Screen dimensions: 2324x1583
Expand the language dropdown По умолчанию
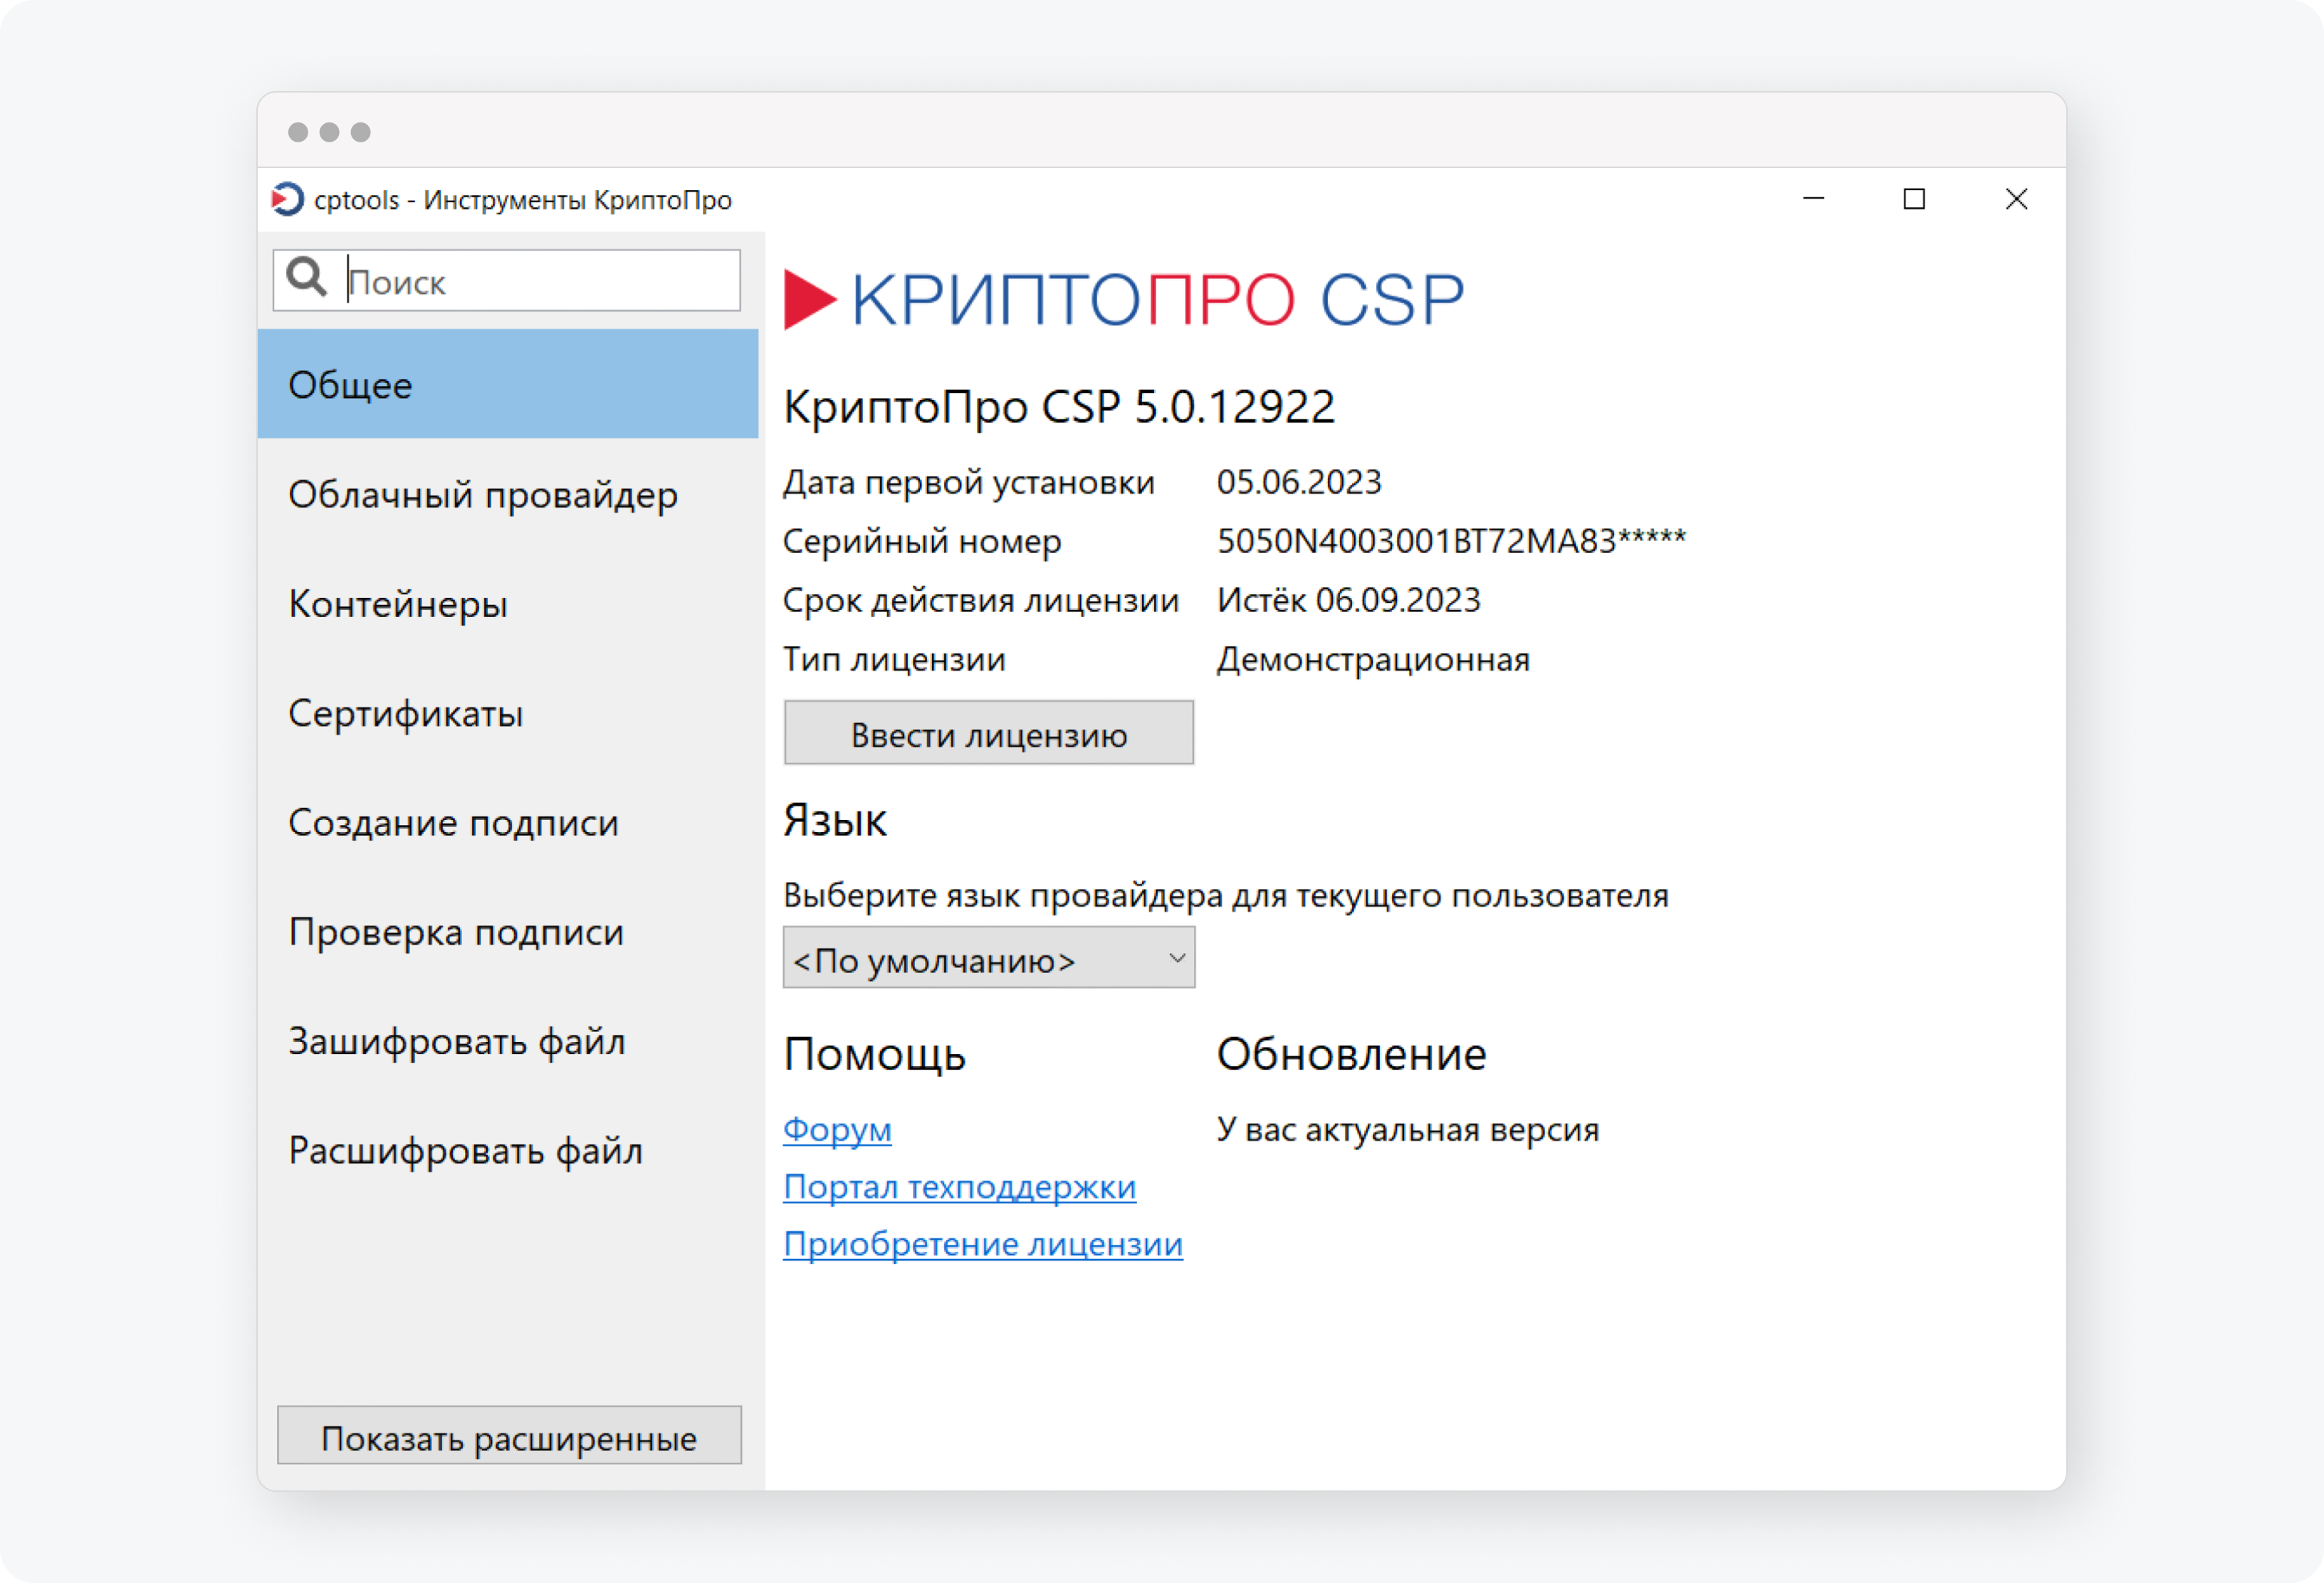click(989, 958)
